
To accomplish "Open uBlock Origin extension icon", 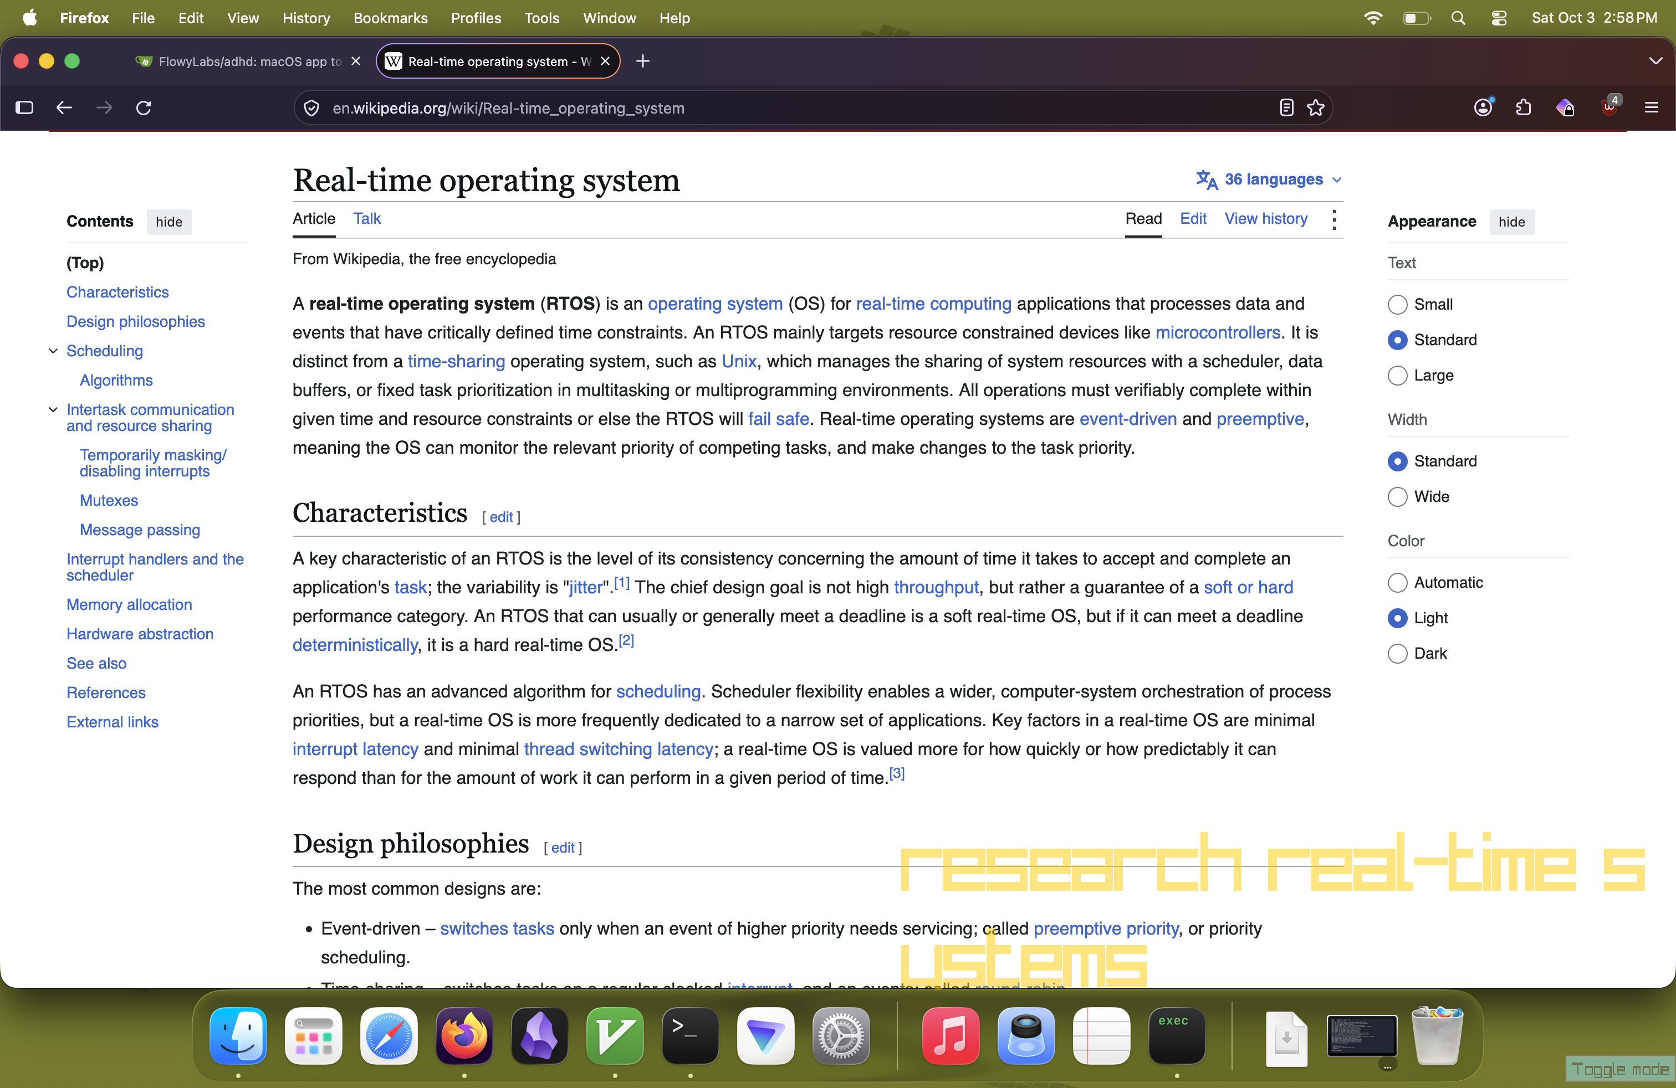I will tap(1610, 106).
